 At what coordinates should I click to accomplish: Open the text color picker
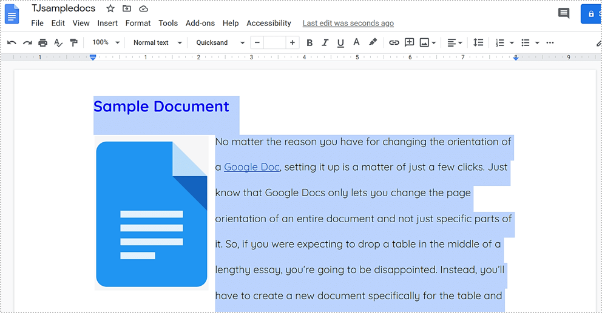pyautogui.click(x=356, y=42)
